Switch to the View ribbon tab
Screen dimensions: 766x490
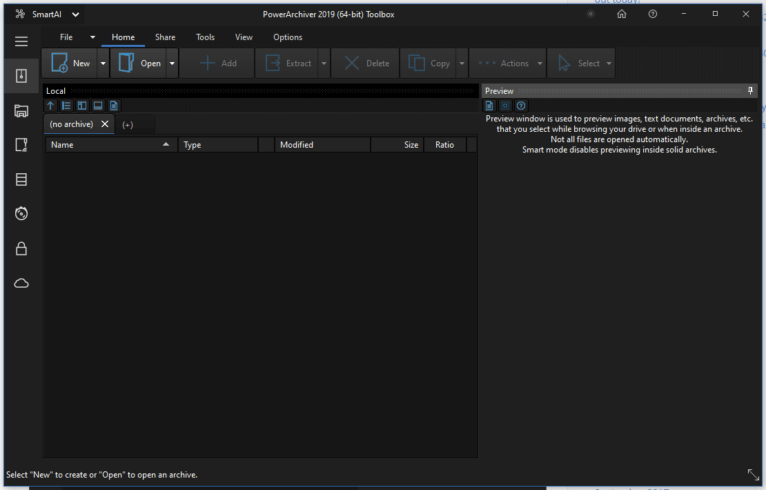click(244, 37)
